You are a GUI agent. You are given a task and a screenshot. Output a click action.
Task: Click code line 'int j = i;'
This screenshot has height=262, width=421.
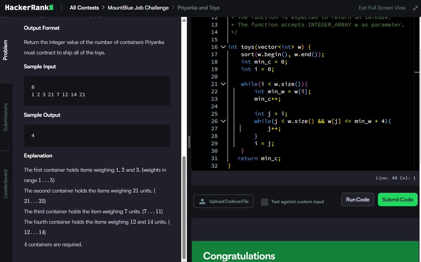[271, 114]
